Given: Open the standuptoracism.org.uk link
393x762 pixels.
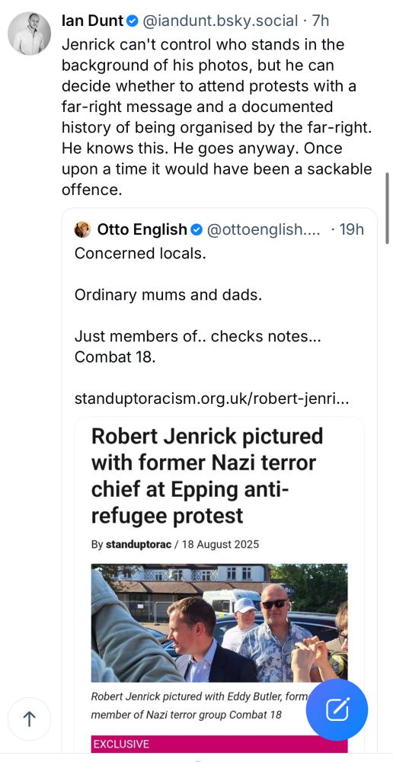Looking at the screenshot, I should [211, 399].
